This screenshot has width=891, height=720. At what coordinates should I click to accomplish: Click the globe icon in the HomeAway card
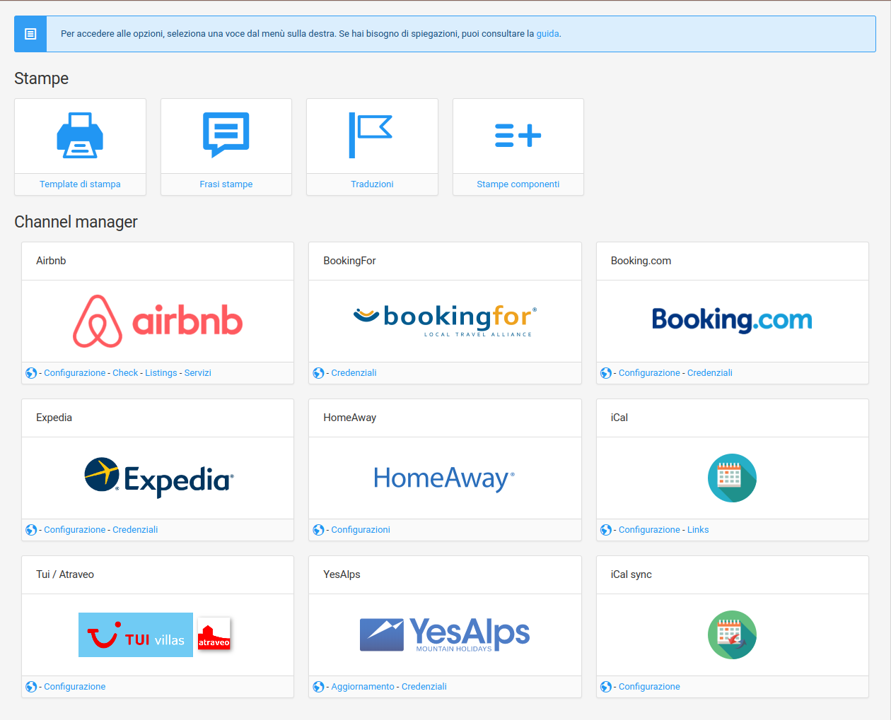319,530
